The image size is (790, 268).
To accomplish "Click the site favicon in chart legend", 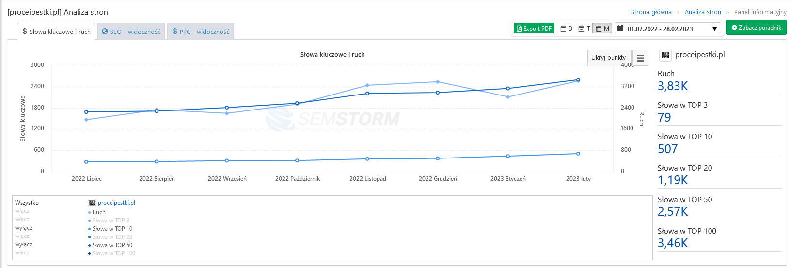I will click(92, 203).
